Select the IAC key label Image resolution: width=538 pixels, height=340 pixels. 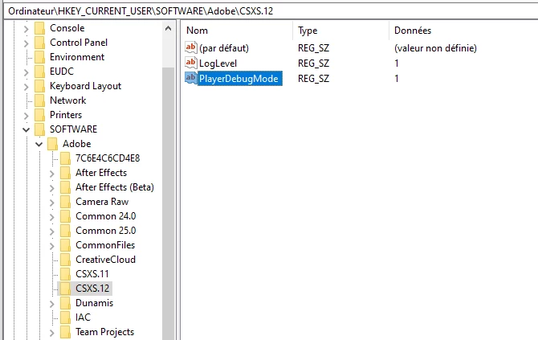[x=83, y=317]
